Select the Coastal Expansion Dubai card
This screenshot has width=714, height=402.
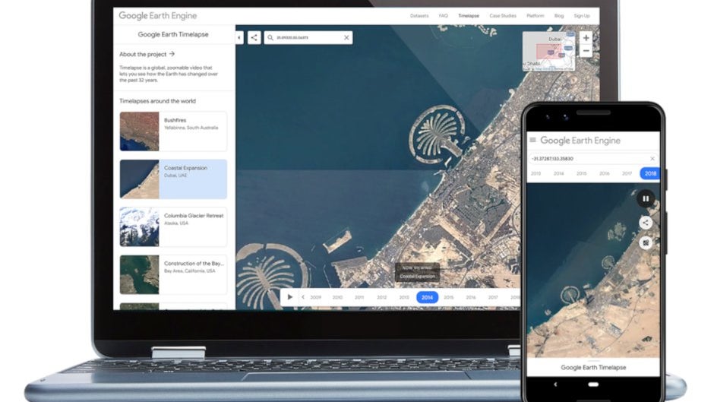(x=173, y=179)
